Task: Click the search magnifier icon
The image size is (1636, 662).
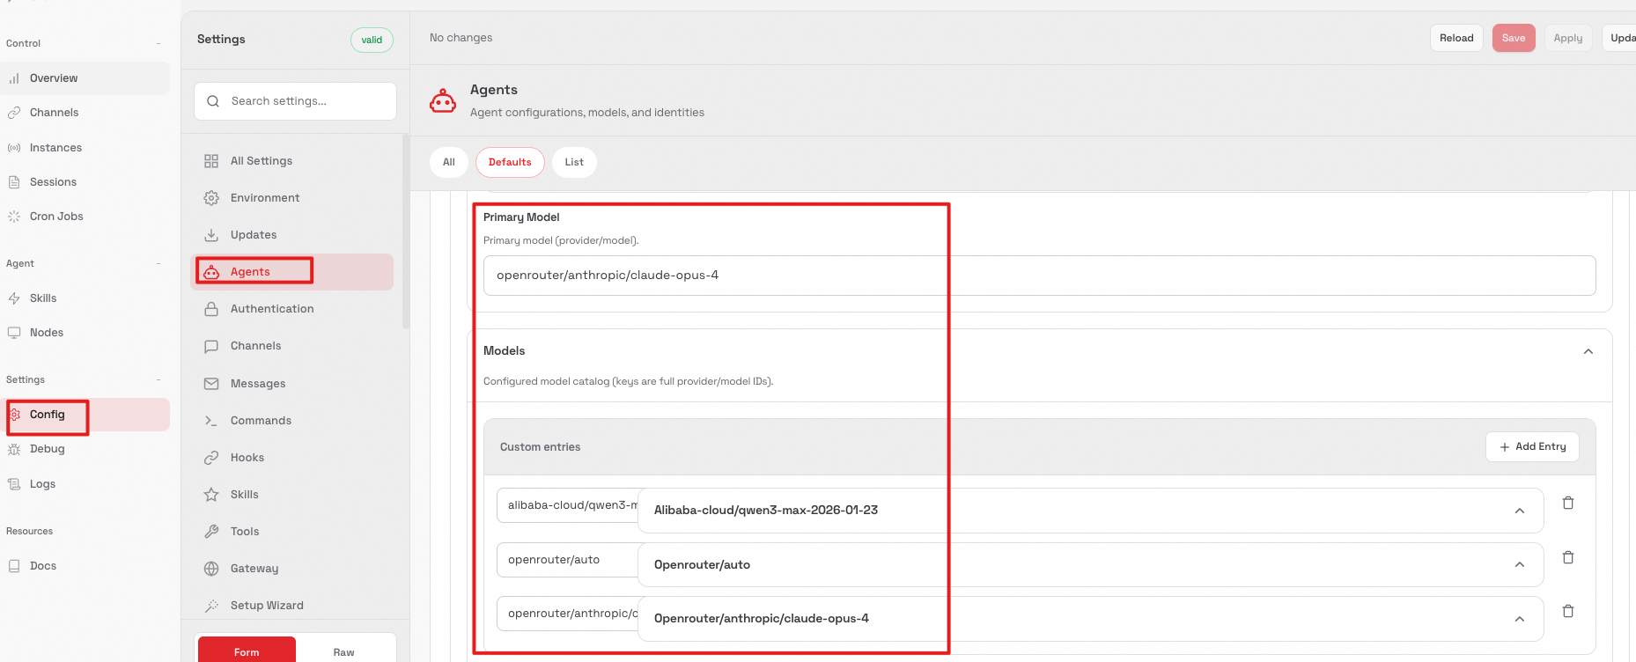Action: point(213,101)
